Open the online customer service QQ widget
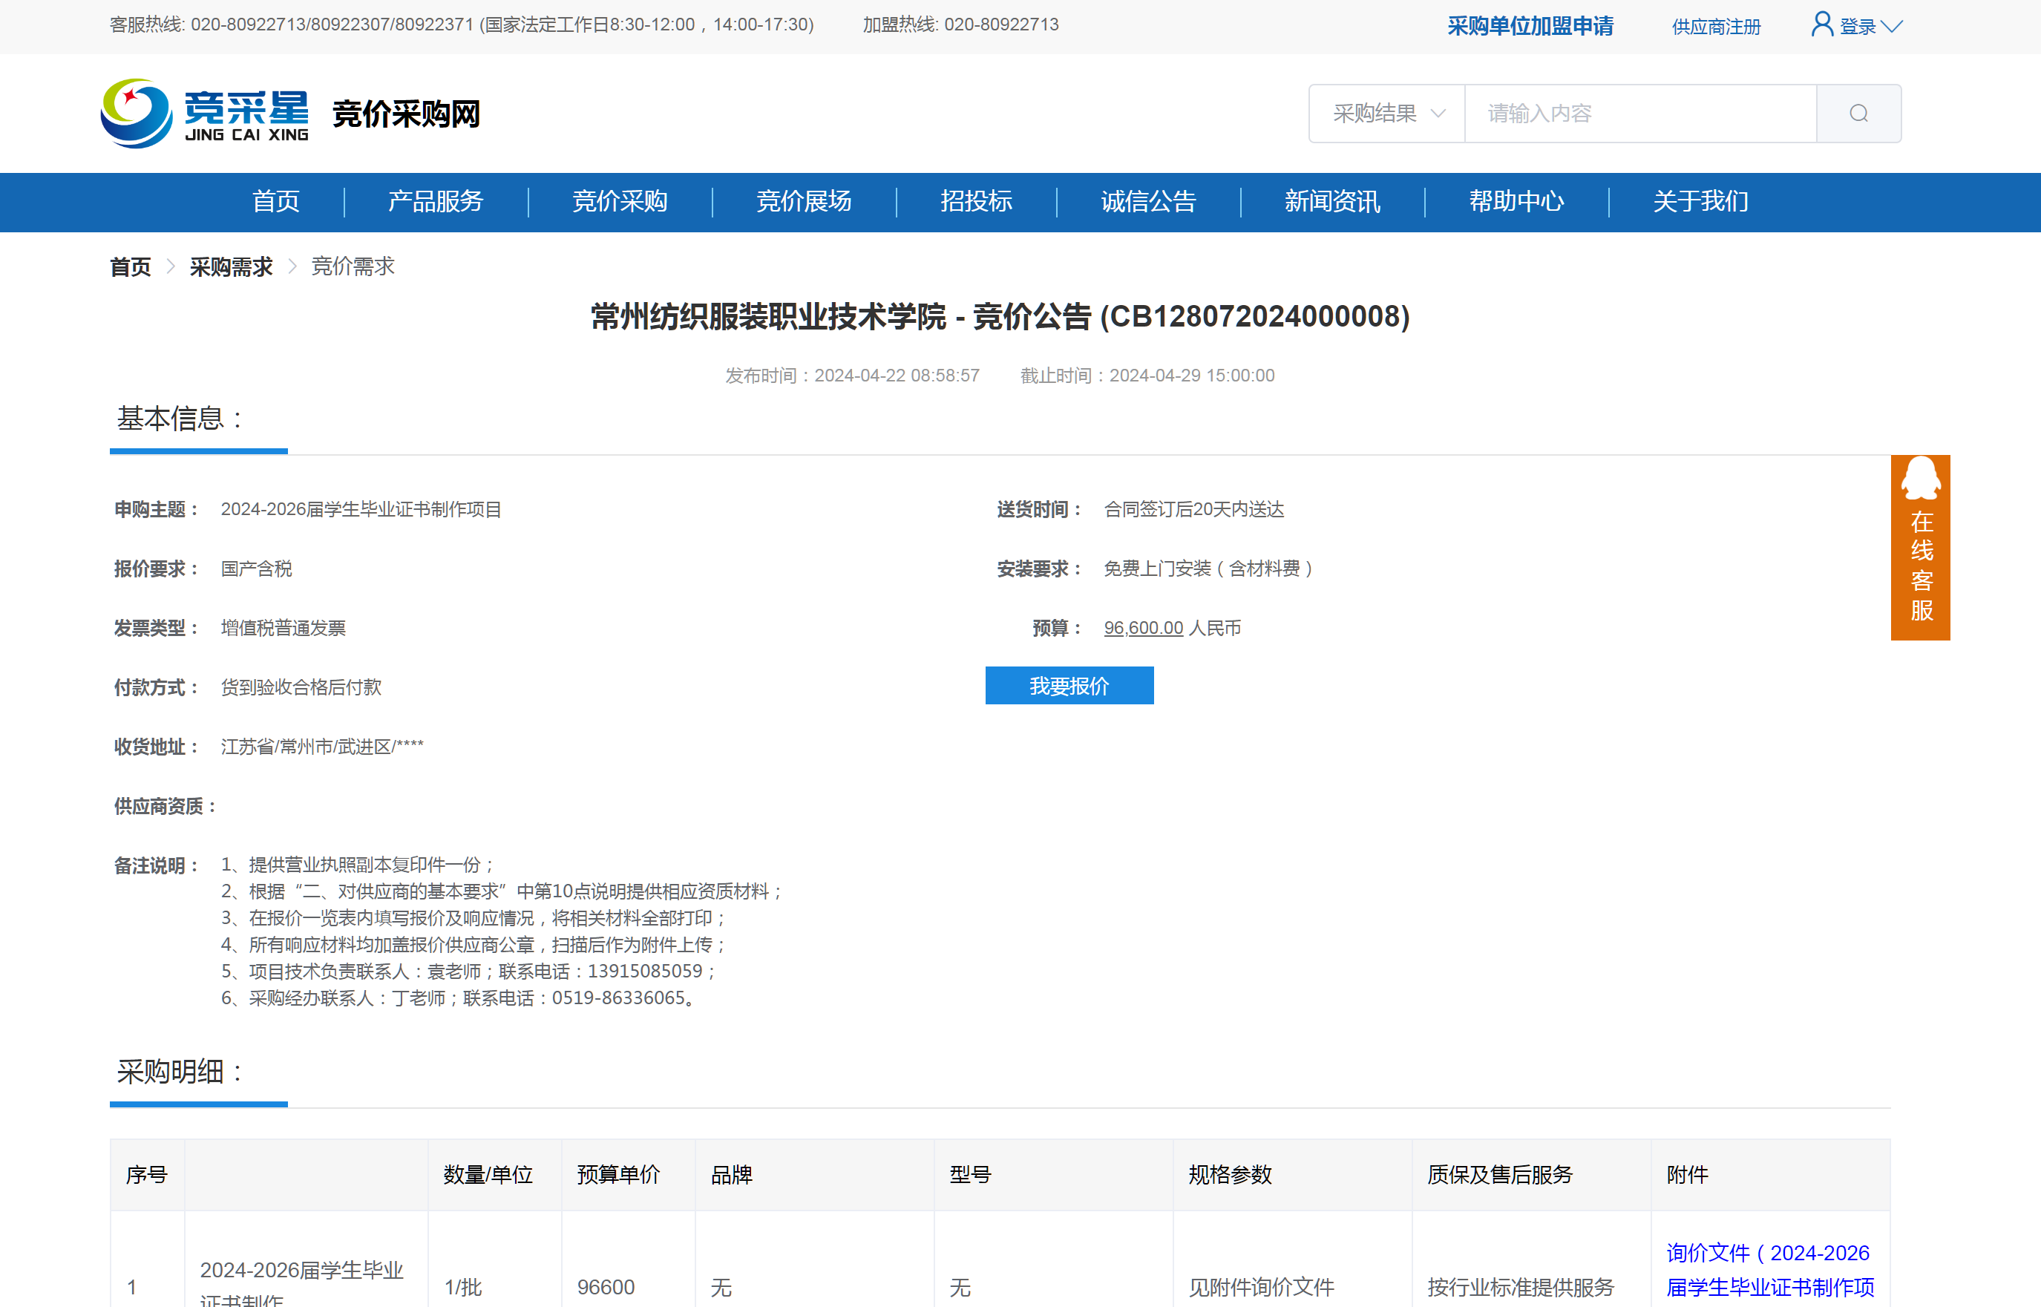The image size is (2041, 1307). 1919,546
